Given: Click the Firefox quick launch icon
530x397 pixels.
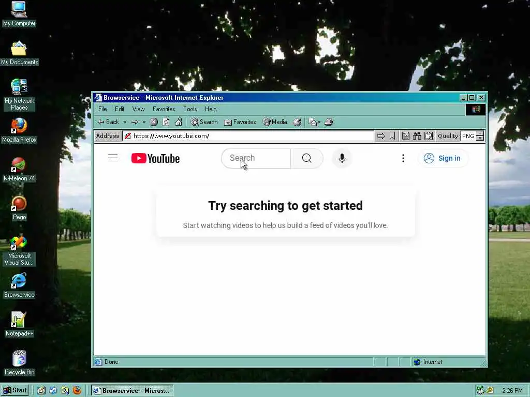Looking at the screenshot, I should coord(77,391).
